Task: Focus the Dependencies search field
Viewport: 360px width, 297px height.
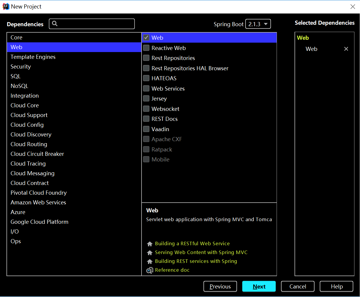Action: click(92, 24)
